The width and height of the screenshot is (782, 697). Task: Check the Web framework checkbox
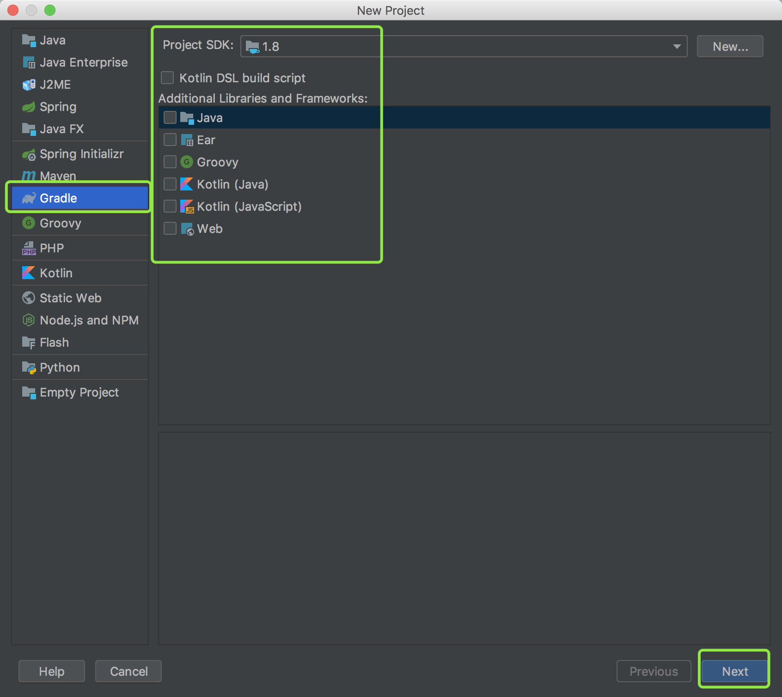(x=170, y=228)
